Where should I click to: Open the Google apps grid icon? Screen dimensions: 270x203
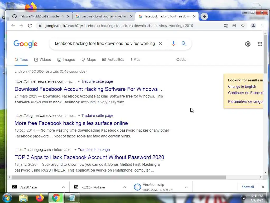(x=260, y=44)
